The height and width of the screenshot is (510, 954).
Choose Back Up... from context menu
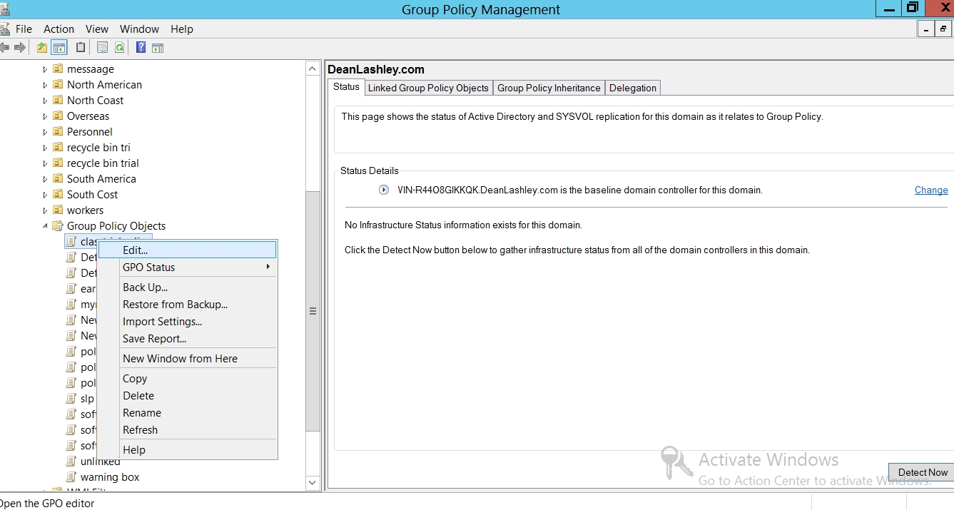(x=187, y=287)
